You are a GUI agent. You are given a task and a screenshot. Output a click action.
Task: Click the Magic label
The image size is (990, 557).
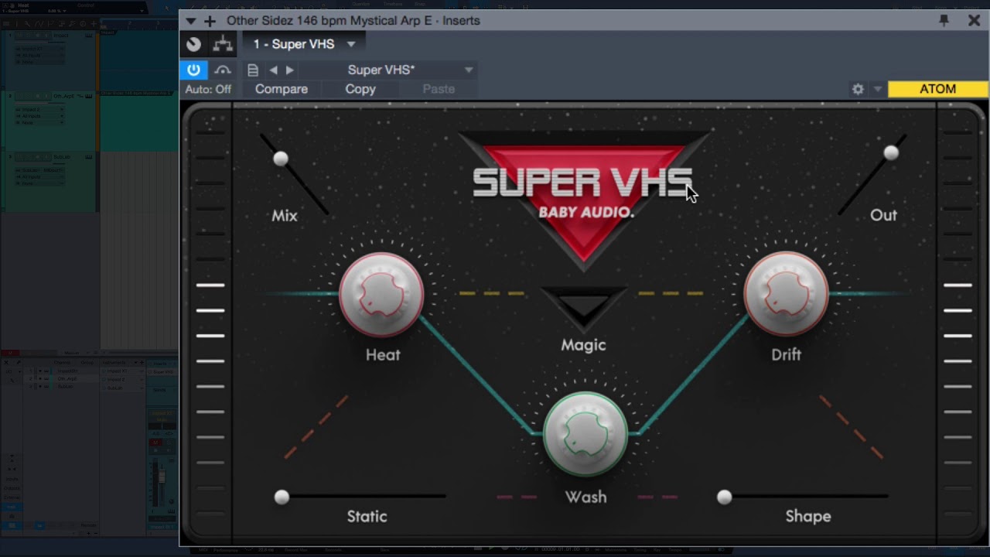click(583, 345)
